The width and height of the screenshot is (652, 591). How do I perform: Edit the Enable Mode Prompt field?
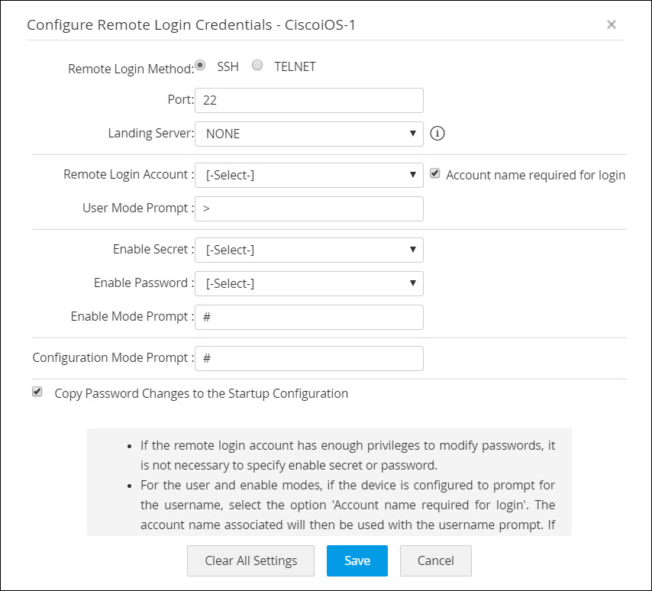pyautogui.click(x=308, y=317)
